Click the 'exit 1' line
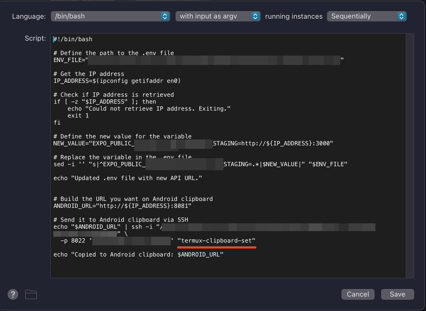The image size is (426, 311). coord(78,116)
